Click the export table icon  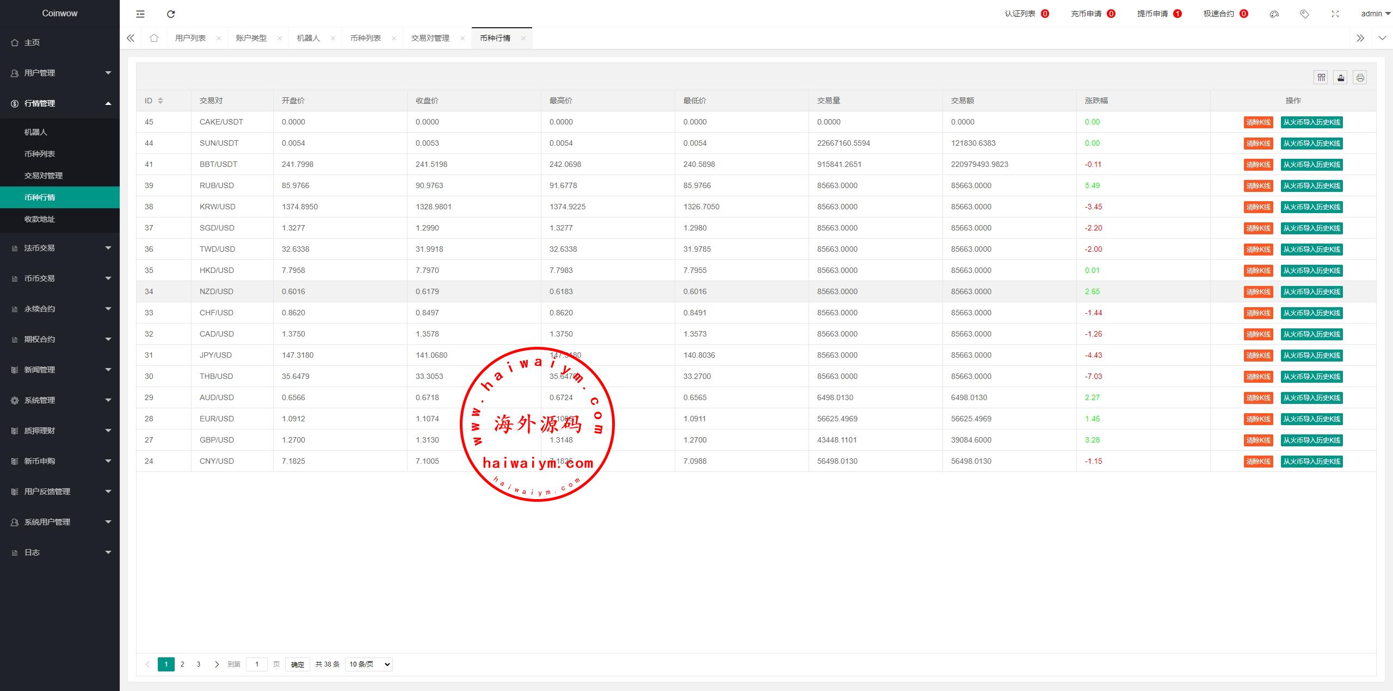click(x=1341, y=78)
